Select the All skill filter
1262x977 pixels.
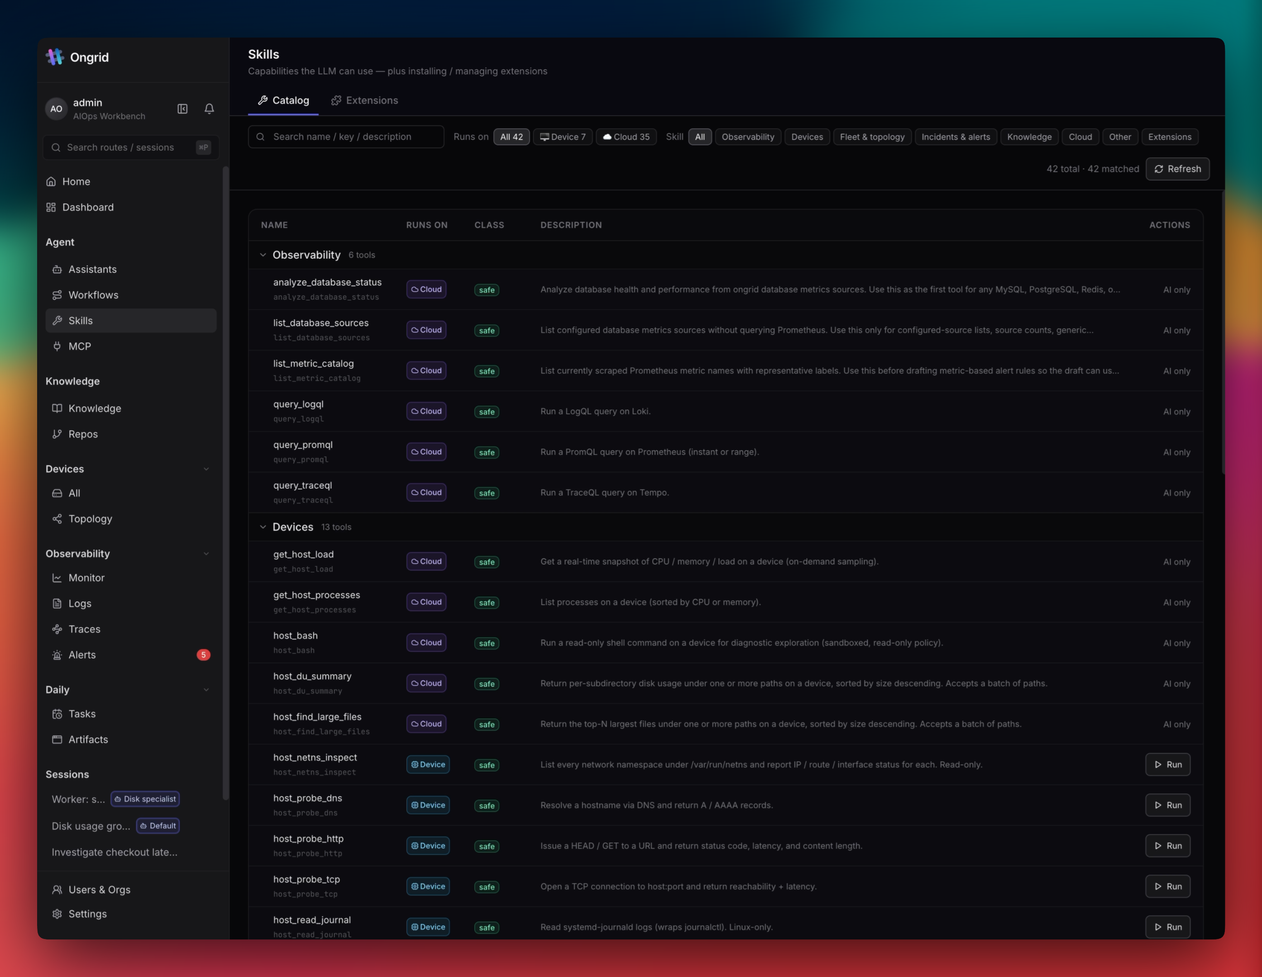(x=700, y=137)
